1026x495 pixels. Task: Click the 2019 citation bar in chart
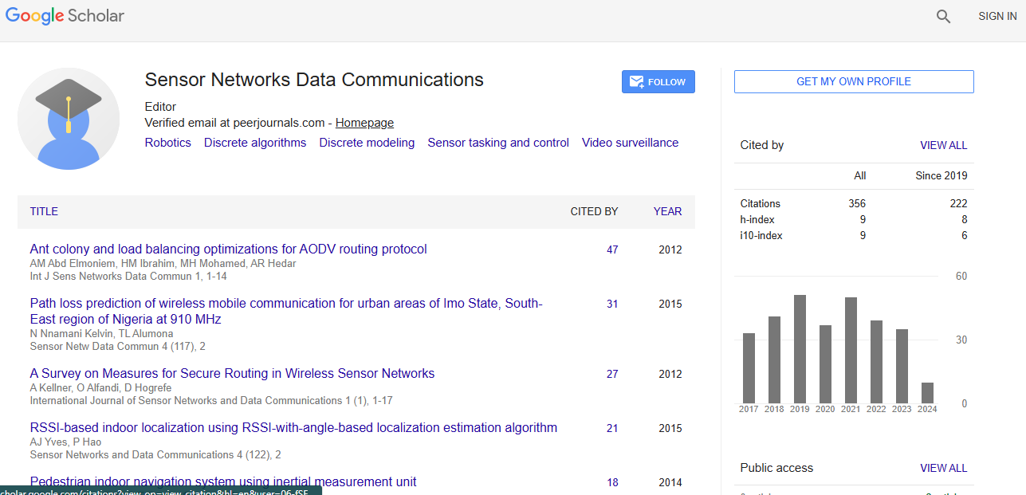point(800,349)
